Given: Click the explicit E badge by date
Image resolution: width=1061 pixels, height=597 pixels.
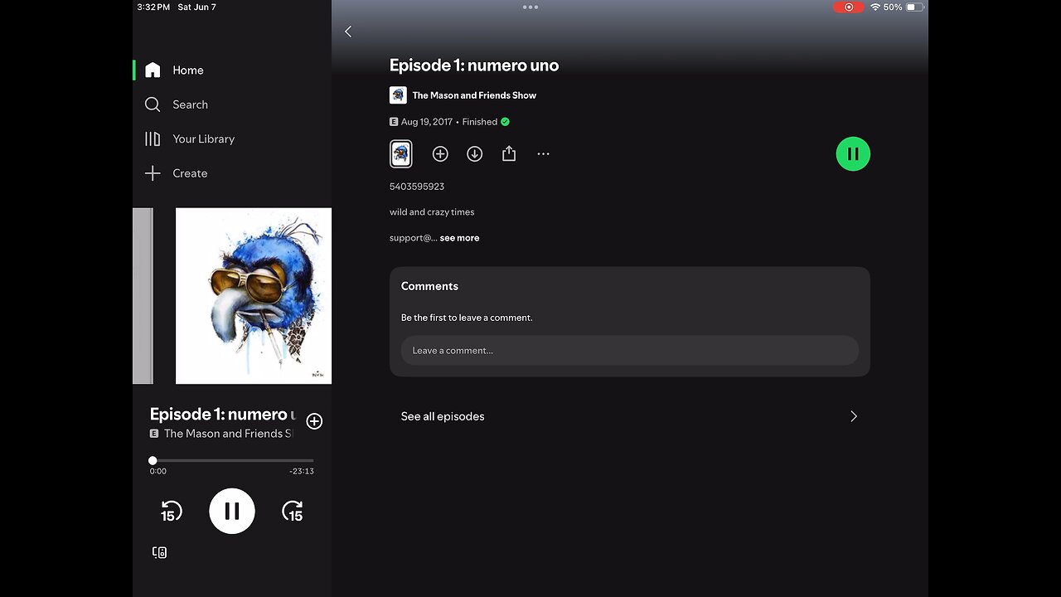Looking at the screenshot, I should click(x=394, y=122).
